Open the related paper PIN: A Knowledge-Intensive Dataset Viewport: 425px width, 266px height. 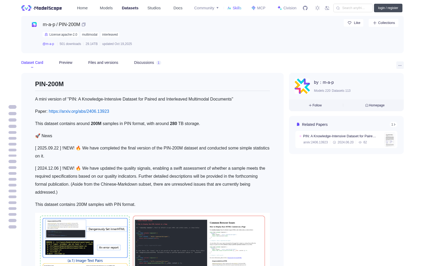[339, 136]
